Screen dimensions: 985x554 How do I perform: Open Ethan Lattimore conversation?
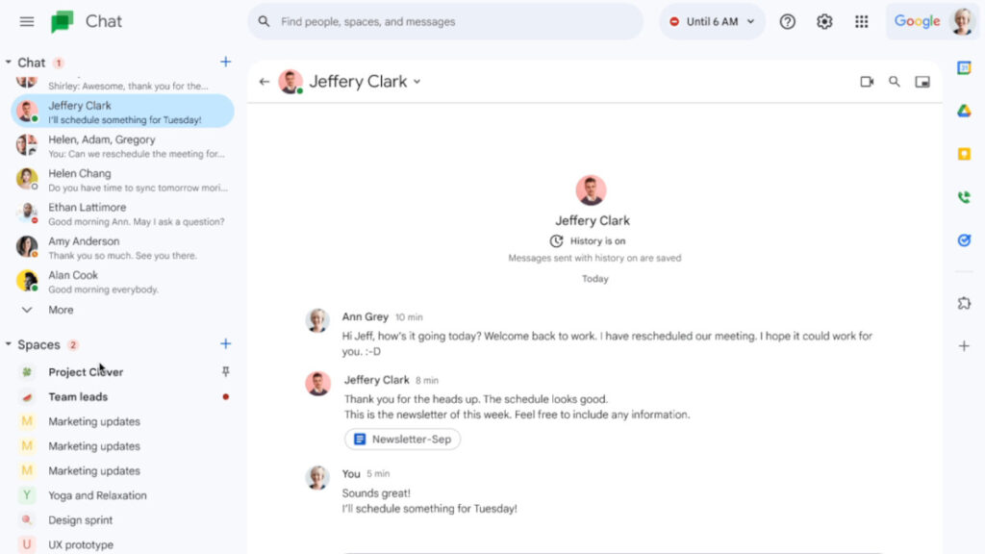click(x=122, y=214)
